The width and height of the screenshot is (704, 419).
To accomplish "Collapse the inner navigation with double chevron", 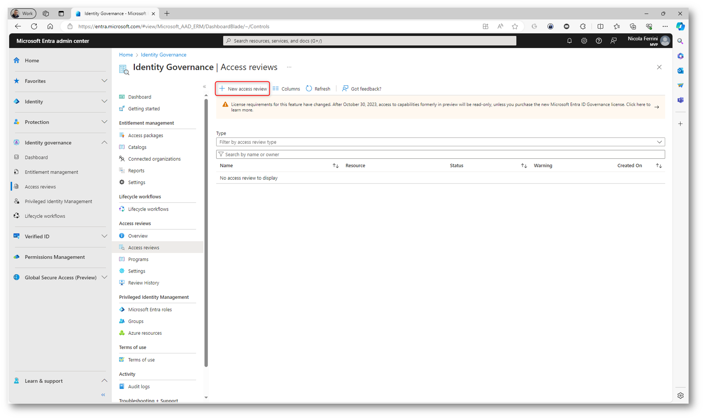I will click(x=204, y=87).
